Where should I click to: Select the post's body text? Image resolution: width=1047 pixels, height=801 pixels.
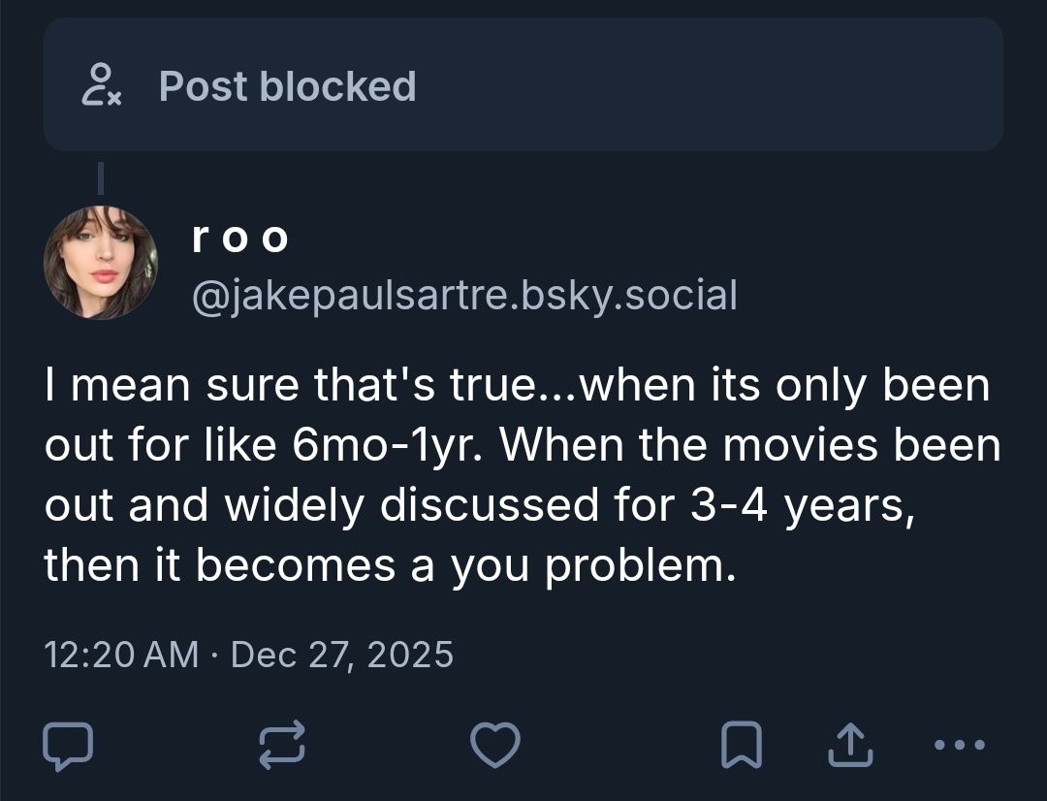[523, 475]
